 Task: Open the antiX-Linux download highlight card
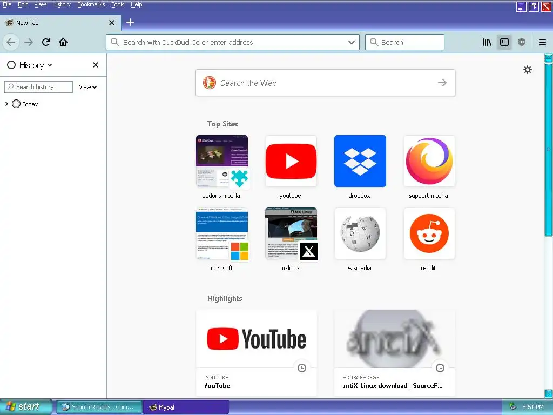pos(395,353)
